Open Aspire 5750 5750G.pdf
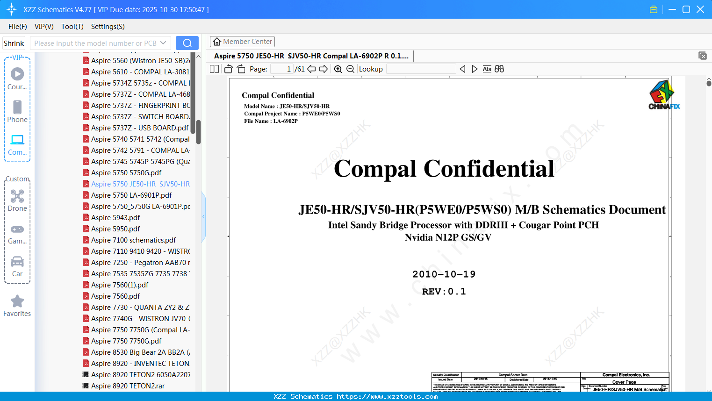Viewport: 712px width, 401px height. tap(122, 173)
